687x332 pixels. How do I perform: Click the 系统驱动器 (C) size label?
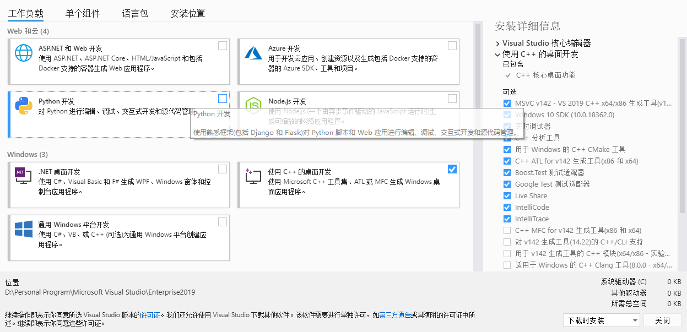click(x=624, y=282)
